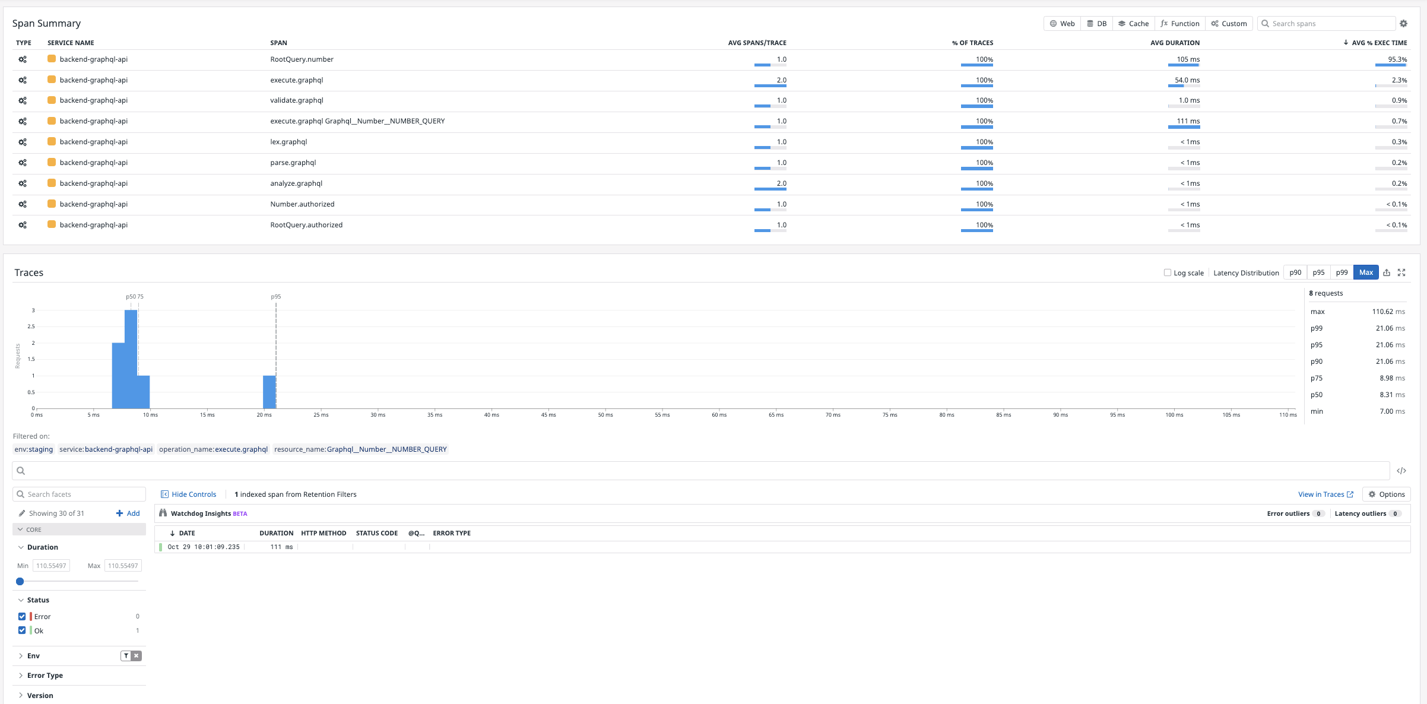Expand the Version facet

[x=21, y=695]
